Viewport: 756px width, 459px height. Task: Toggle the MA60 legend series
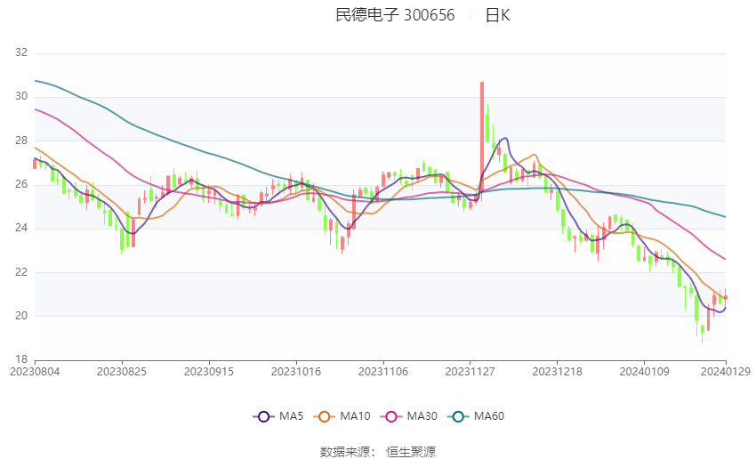click(476, 416)
